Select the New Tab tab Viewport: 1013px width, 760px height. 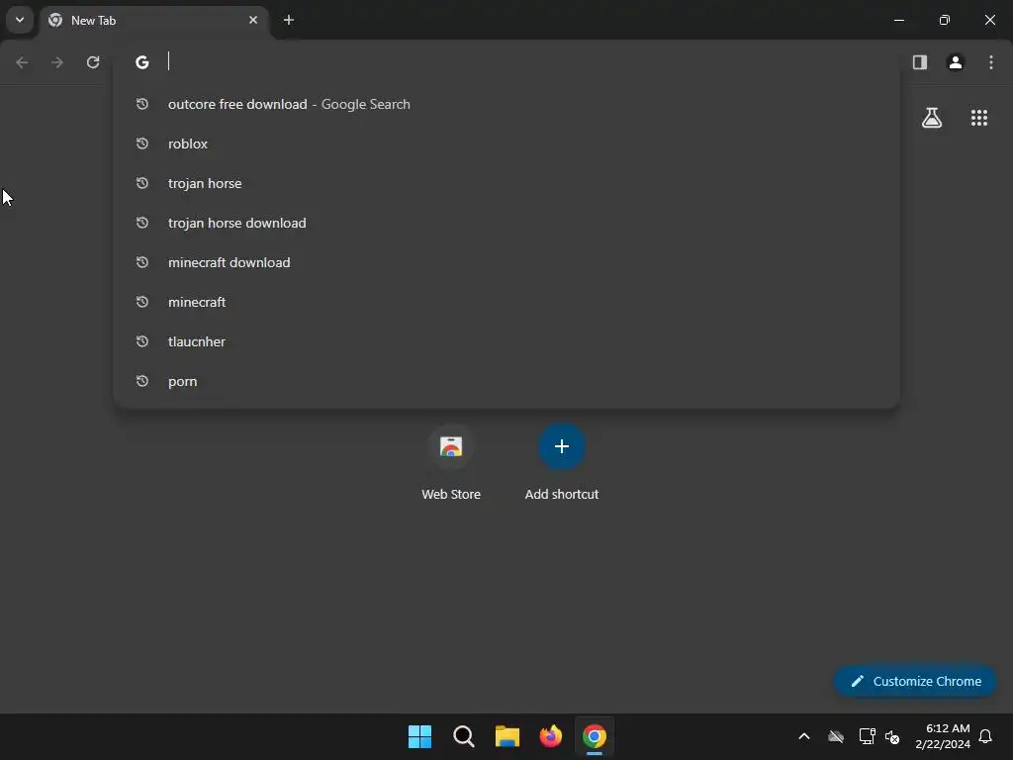[x=155, y=20]
